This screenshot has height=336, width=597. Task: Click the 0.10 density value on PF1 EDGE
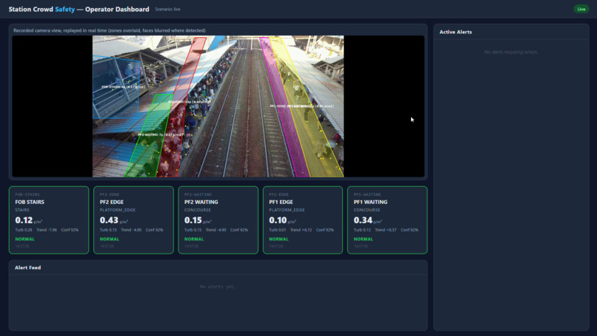coord(278,220)
